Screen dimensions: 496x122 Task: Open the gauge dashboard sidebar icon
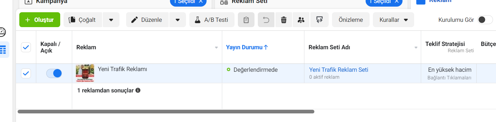(x=3, y=32)
